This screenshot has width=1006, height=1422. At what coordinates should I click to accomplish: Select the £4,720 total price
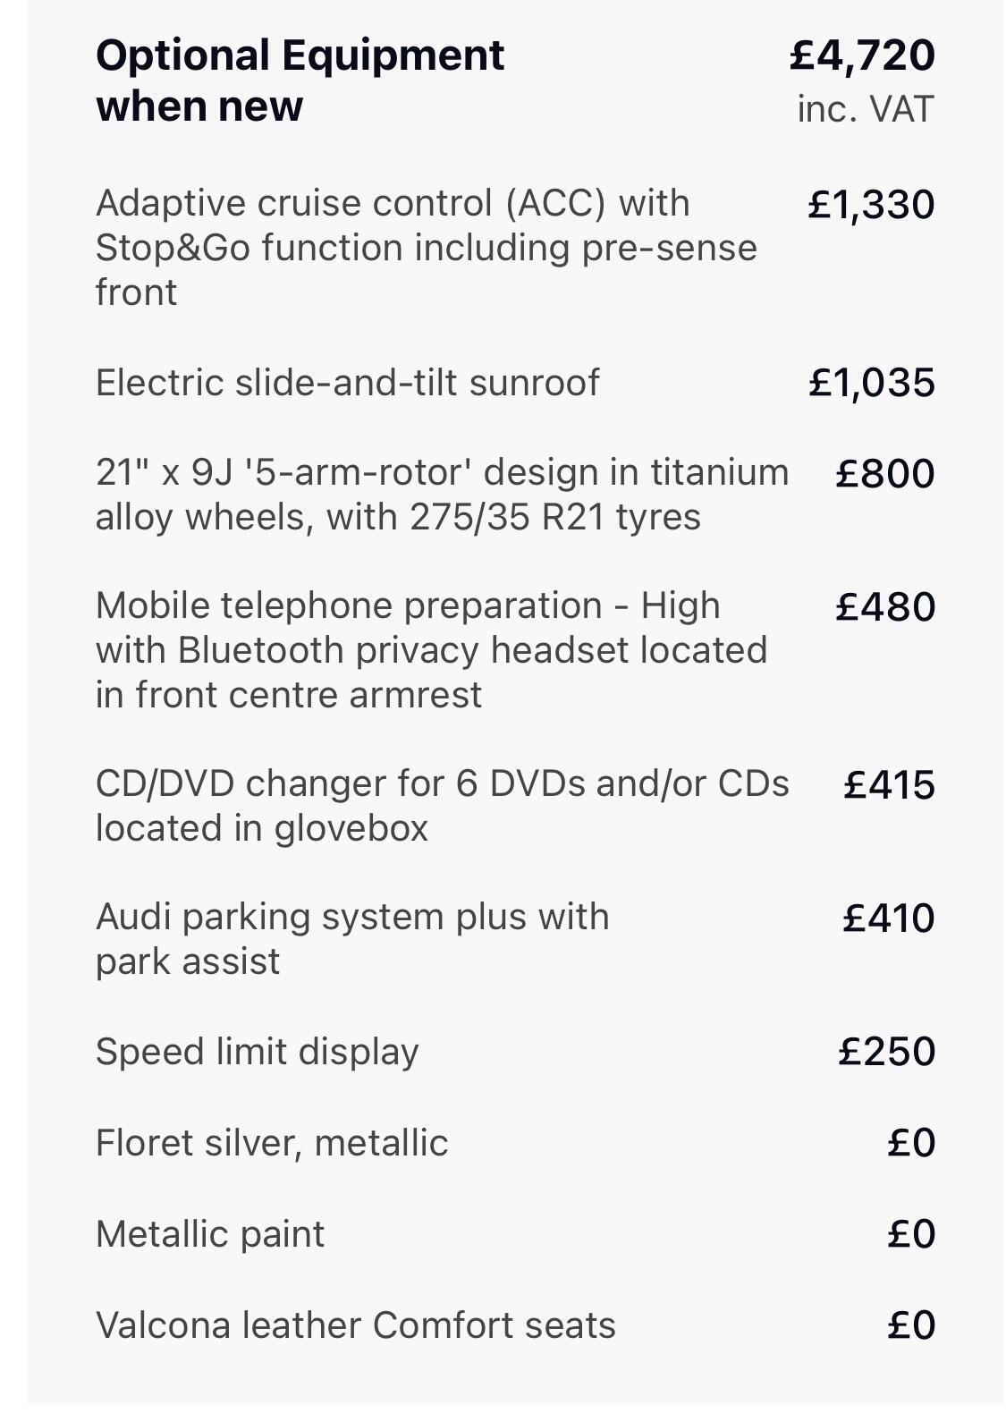coord(862,55)
